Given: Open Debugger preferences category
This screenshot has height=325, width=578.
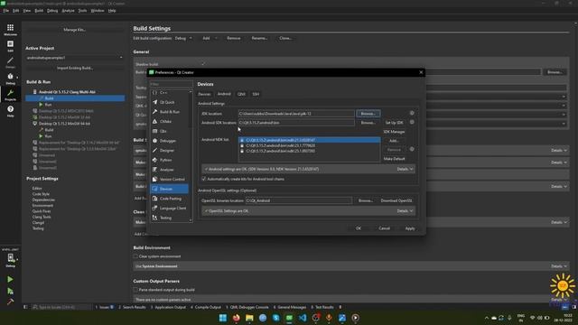Looking at the screenshot, I should 171,141.
